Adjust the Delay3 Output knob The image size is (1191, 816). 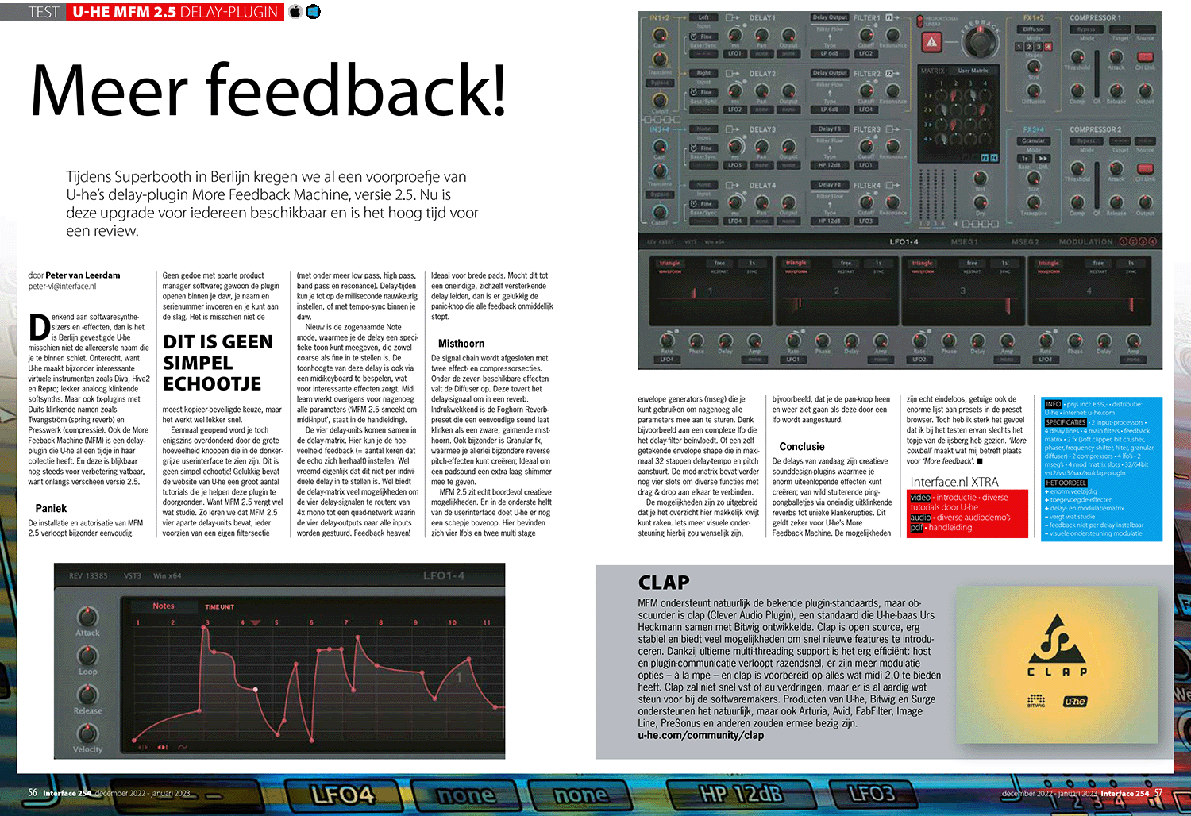tap(788, 146)
